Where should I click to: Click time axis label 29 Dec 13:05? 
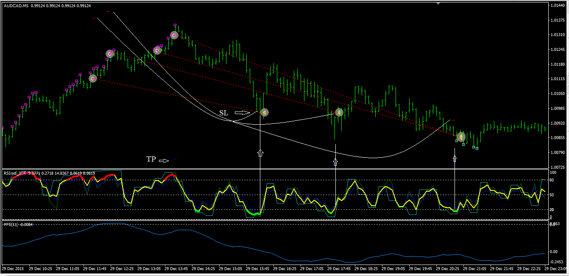(149, 269)
